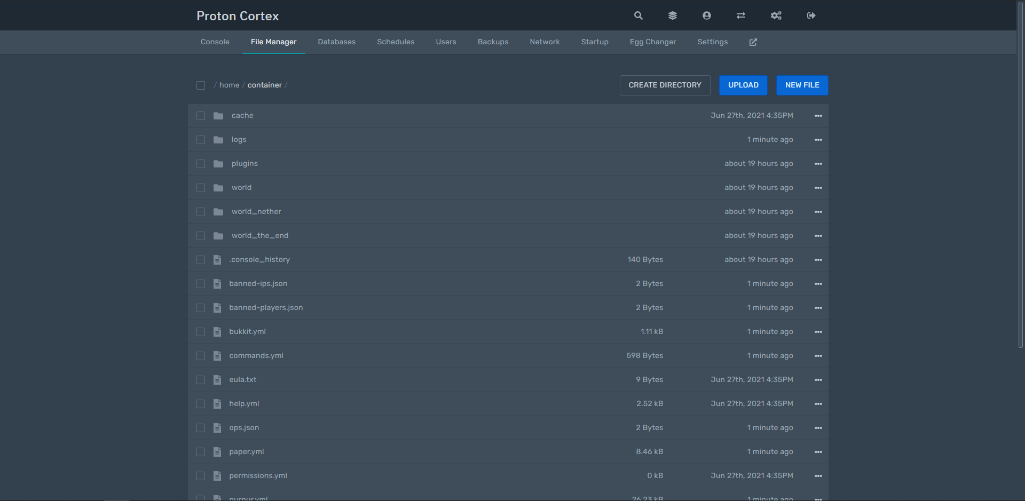Click the swap arrows icon in header
This screenshot has height=501, width=1025.
click(x=740, y=15)
